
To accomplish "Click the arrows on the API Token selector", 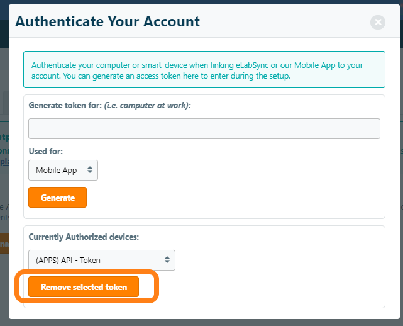I will [167, 260].
